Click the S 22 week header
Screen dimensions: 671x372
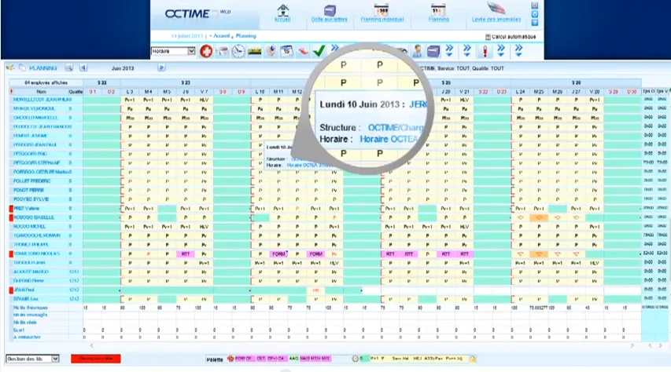coord(101,83)
